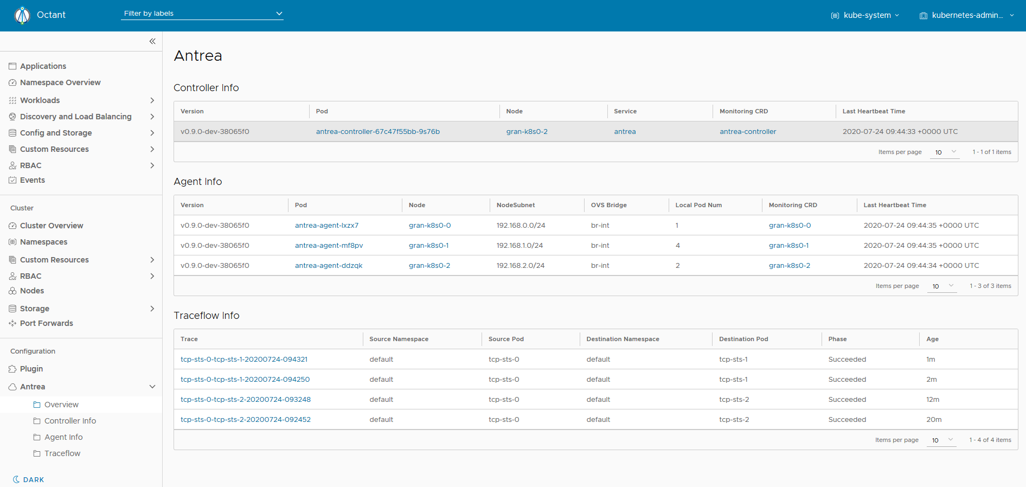
Task: Click the Workloads grid icon
Action: coord(12,100)
